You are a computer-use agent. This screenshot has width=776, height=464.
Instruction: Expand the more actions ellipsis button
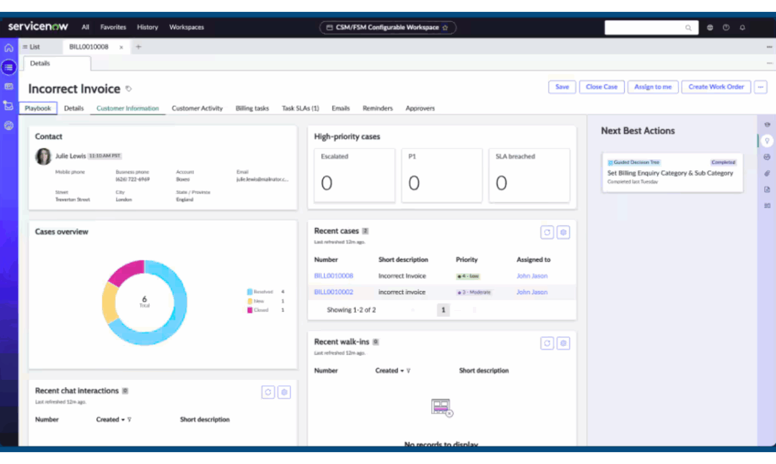pyautogui.click(x=761, y=87)
